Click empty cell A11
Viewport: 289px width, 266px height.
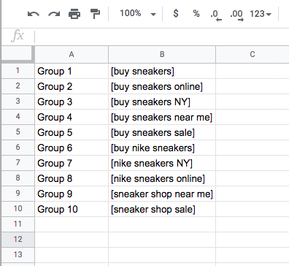coord(72,224)
